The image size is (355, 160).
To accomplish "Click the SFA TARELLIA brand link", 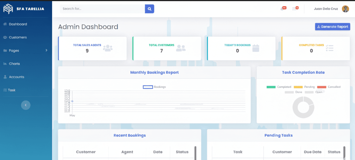I will pos(24,9).
